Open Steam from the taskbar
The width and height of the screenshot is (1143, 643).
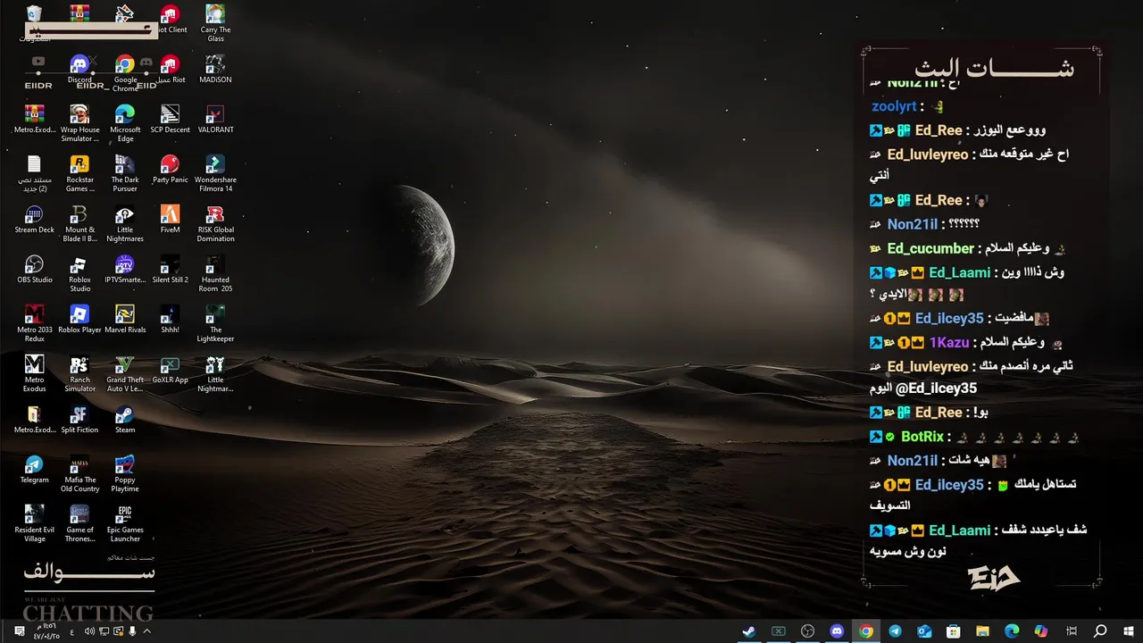coord(749,631)
